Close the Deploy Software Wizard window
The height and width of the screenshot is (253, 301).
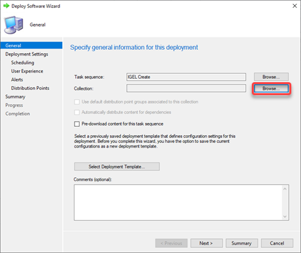[x=295, y=6]
